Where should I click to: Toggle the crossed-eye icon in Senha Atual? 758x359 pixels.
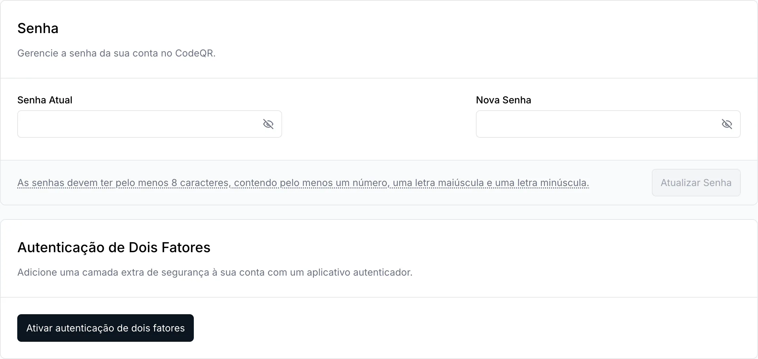[268, 124]
